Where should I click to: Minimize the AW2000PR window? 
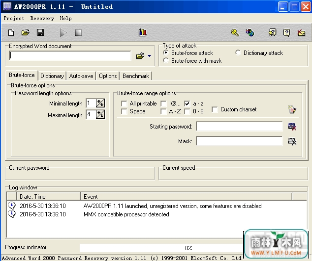[282, 7]
